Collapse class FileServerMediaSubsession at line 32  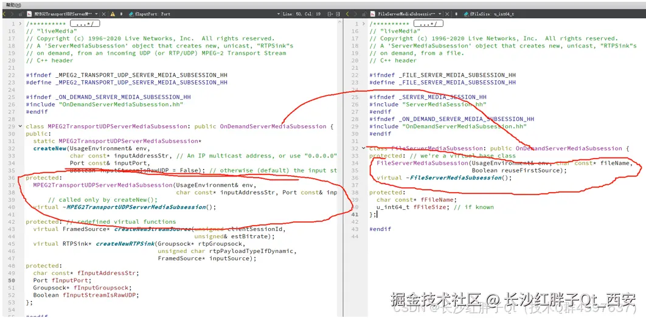[363, 148]
